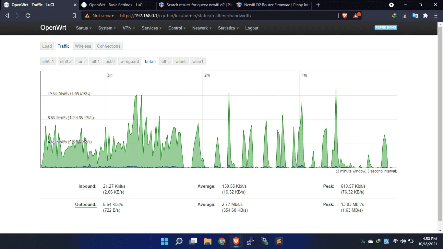This screenshot has width=443, height=249.
Task: Open the PuTTY taskbar icon
Action: (250, 241)
